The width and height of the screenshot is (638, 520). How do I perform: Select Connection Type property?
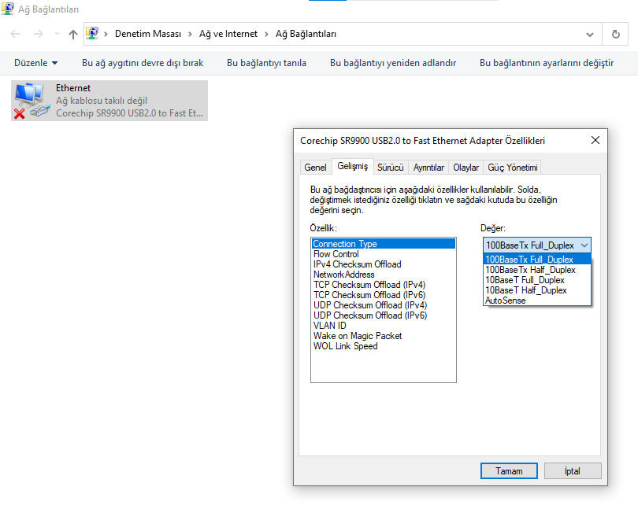384,244
